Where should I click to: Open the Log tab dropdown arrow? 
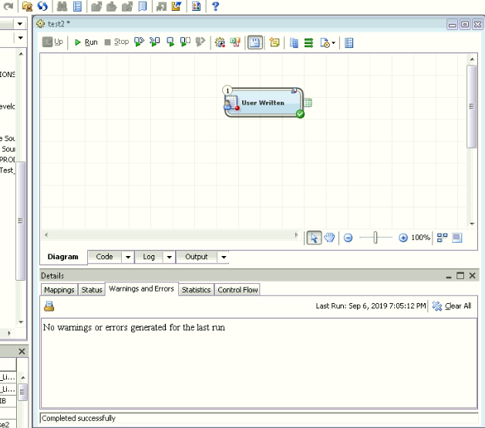point(169,257)
